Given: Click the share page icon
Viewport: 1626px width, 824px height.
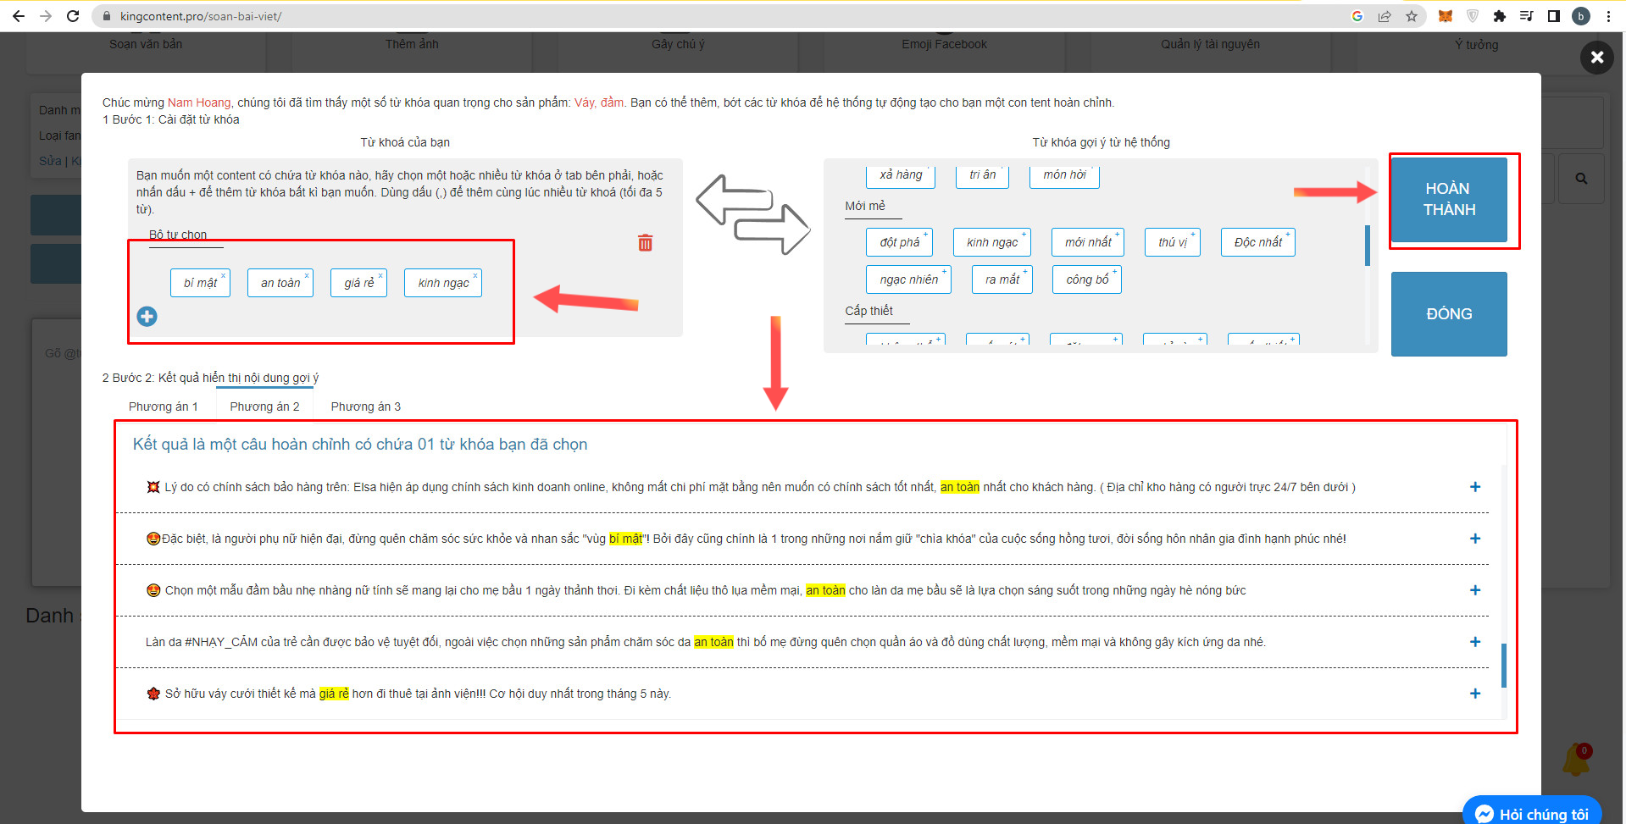Looking at the screenshot, I should 1385,16.
